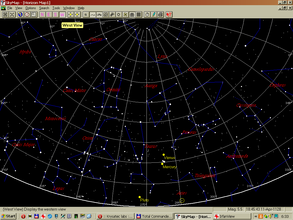
Task: Toggle UMa constellation names button
Action: point(99,15)
